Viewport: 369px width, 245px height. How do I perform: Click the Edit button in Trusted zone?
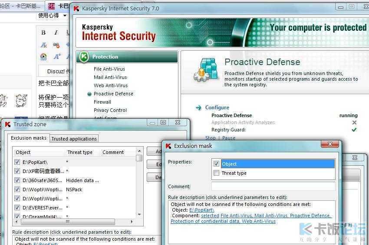[x=155, y=164]
